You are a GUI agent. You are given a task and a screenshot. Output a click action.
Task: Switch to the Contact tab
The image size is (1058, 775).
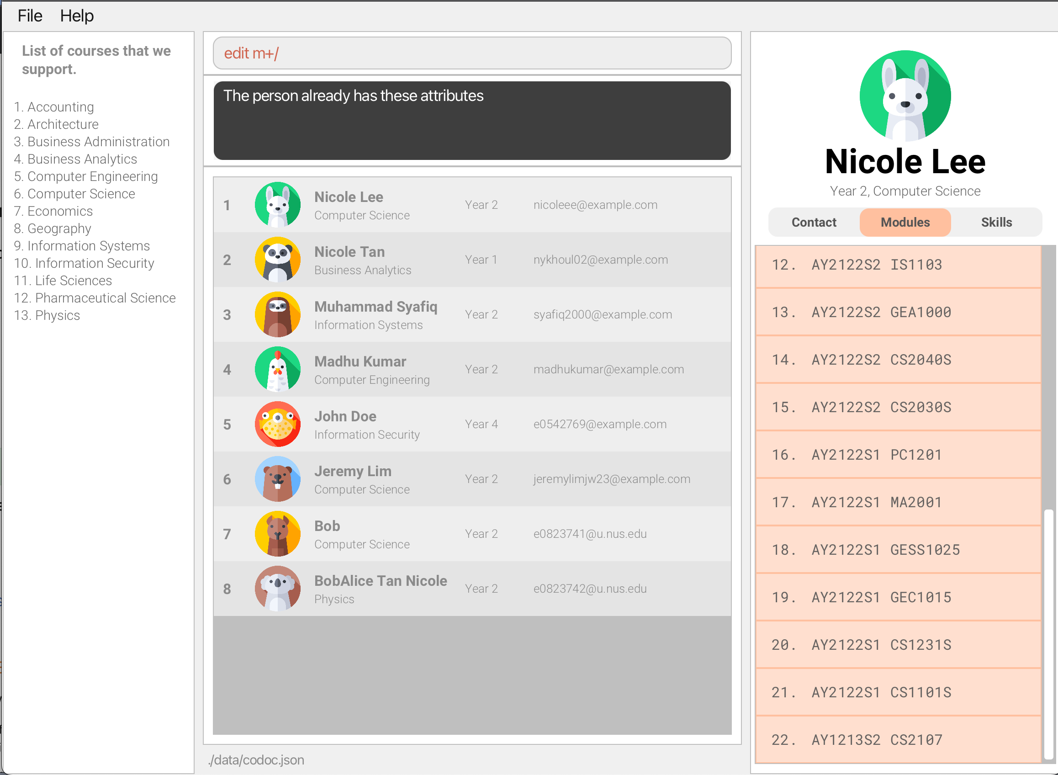[814, 223]
